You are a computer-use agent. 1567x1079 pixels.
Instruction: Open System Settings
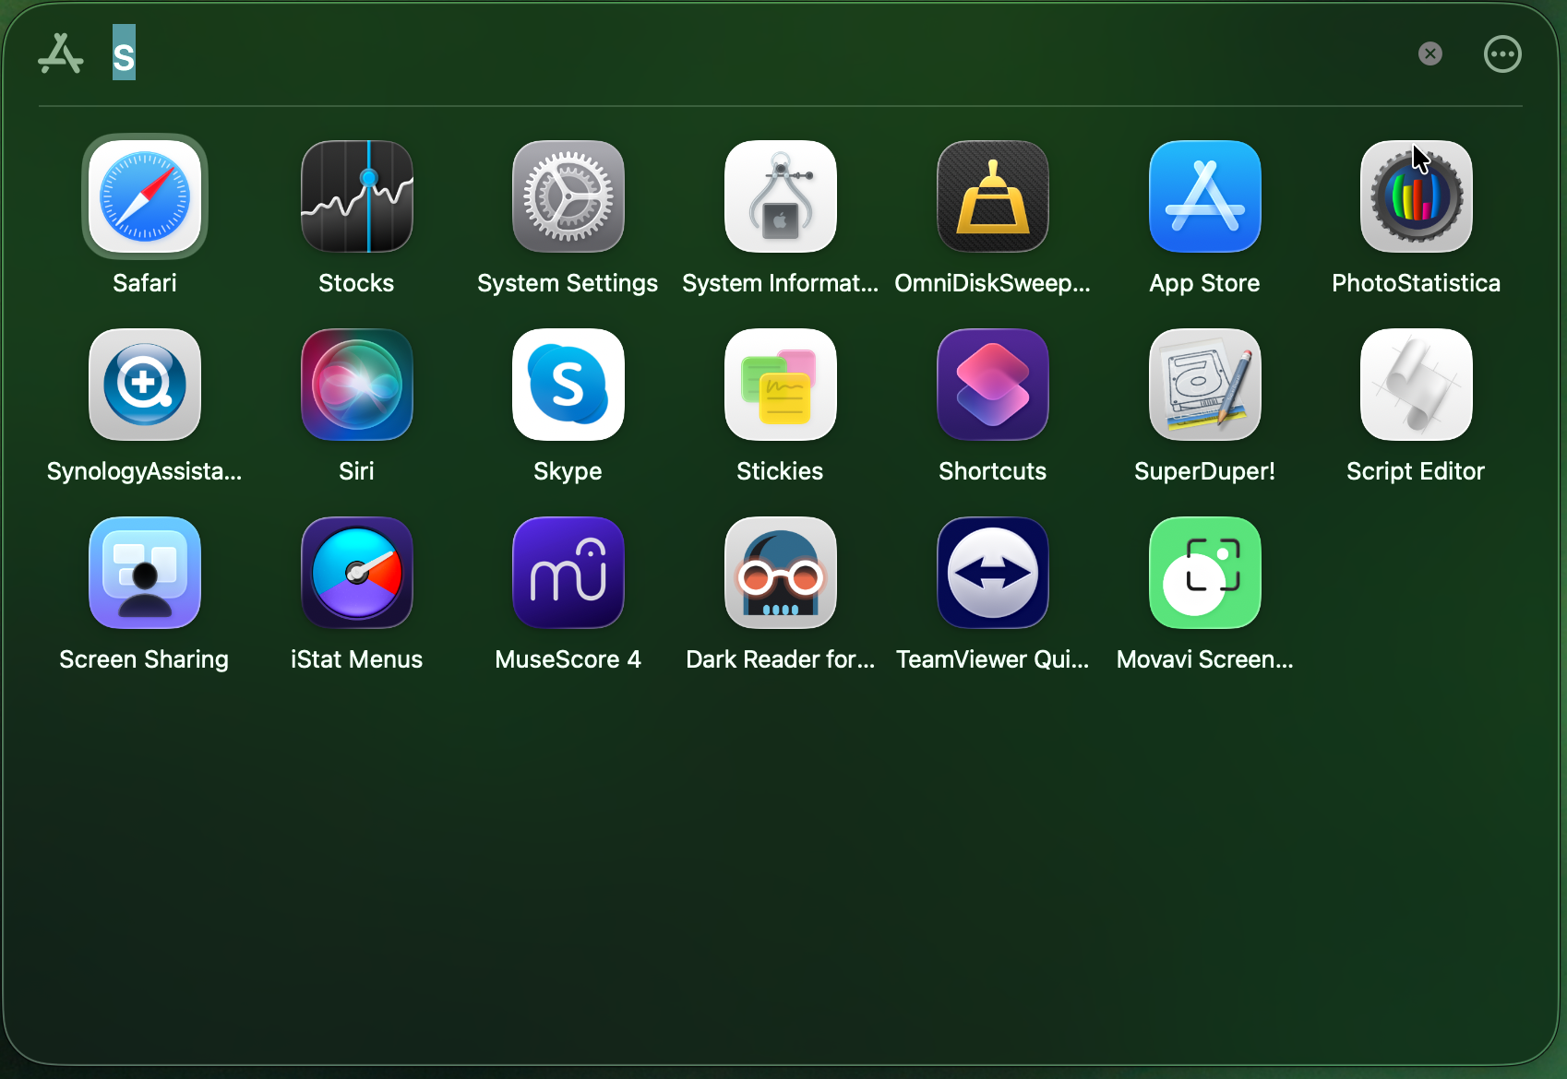pyautogui.click(x=568, y=196)
